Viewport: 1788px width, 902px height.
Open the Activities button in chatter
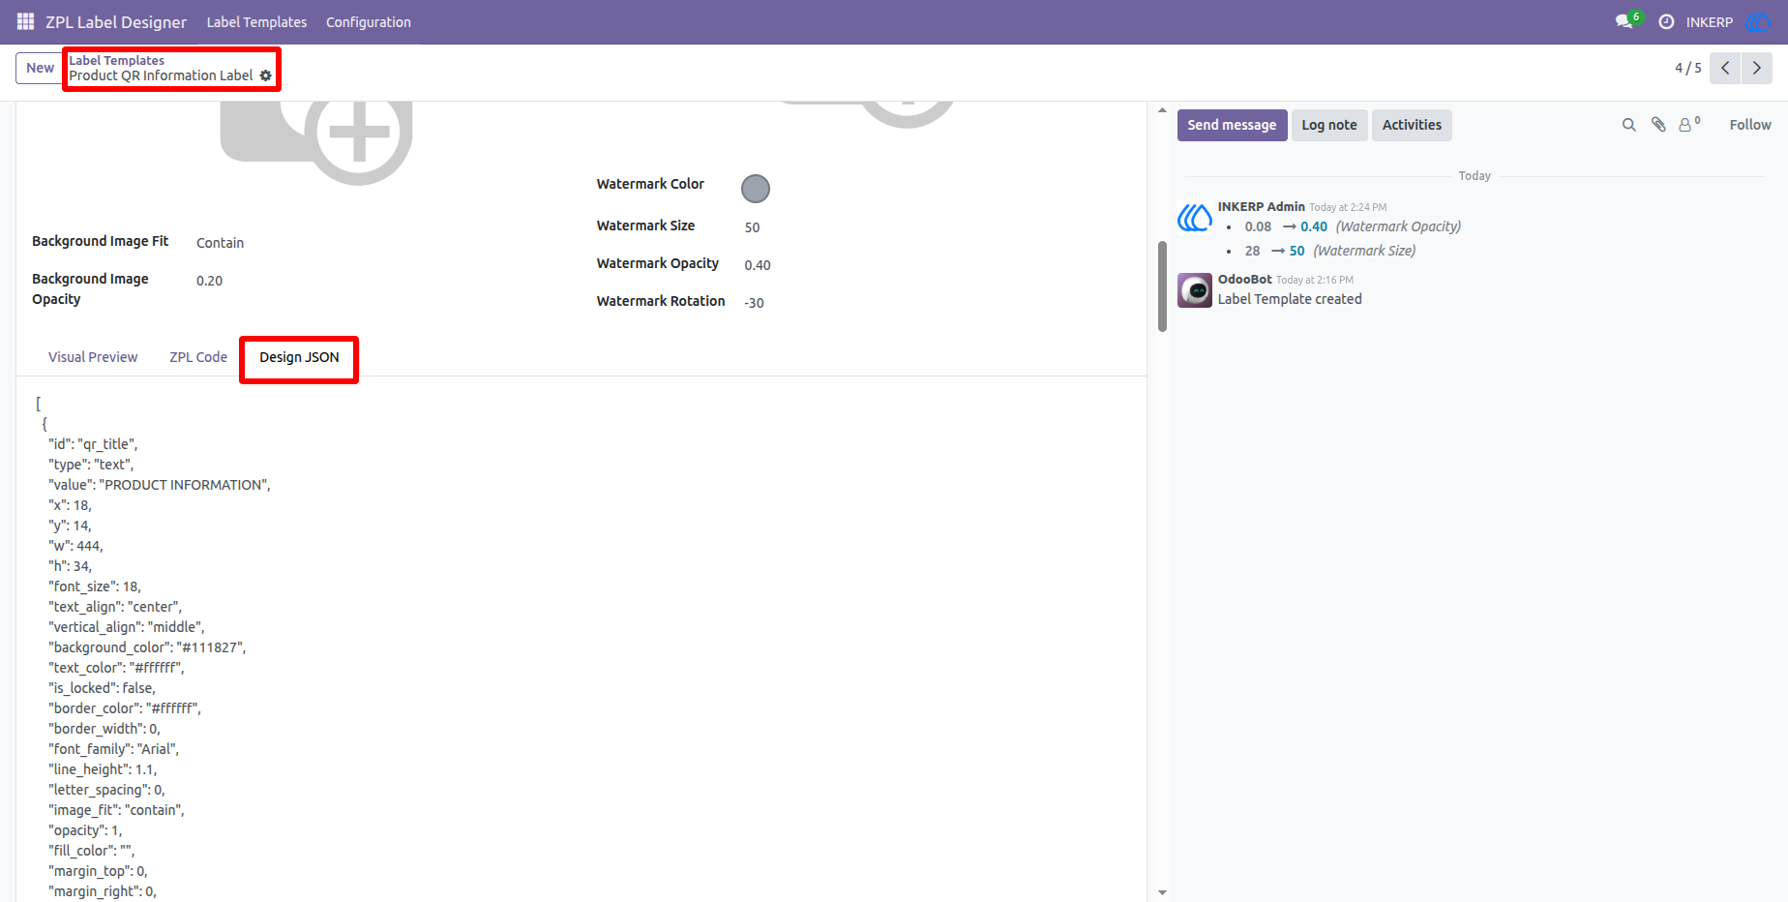click(x=1412, y=125)
